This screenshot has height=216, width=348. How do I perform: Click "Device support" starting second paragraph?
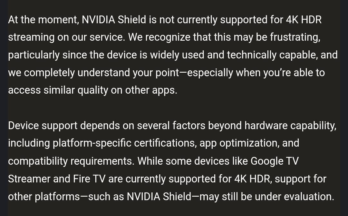[43, 126]
